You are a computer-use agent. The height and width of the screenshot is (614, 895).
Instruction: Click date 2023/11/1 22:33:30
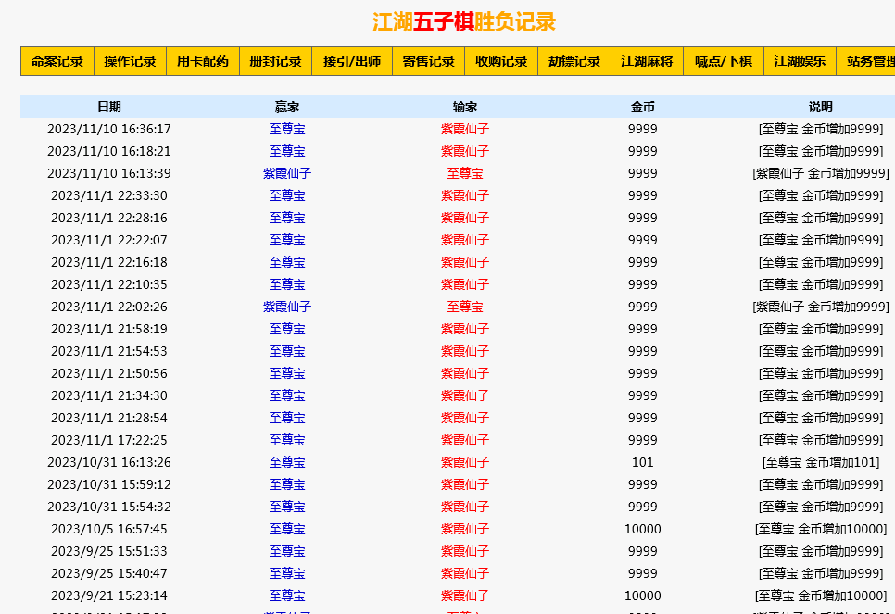109,195
